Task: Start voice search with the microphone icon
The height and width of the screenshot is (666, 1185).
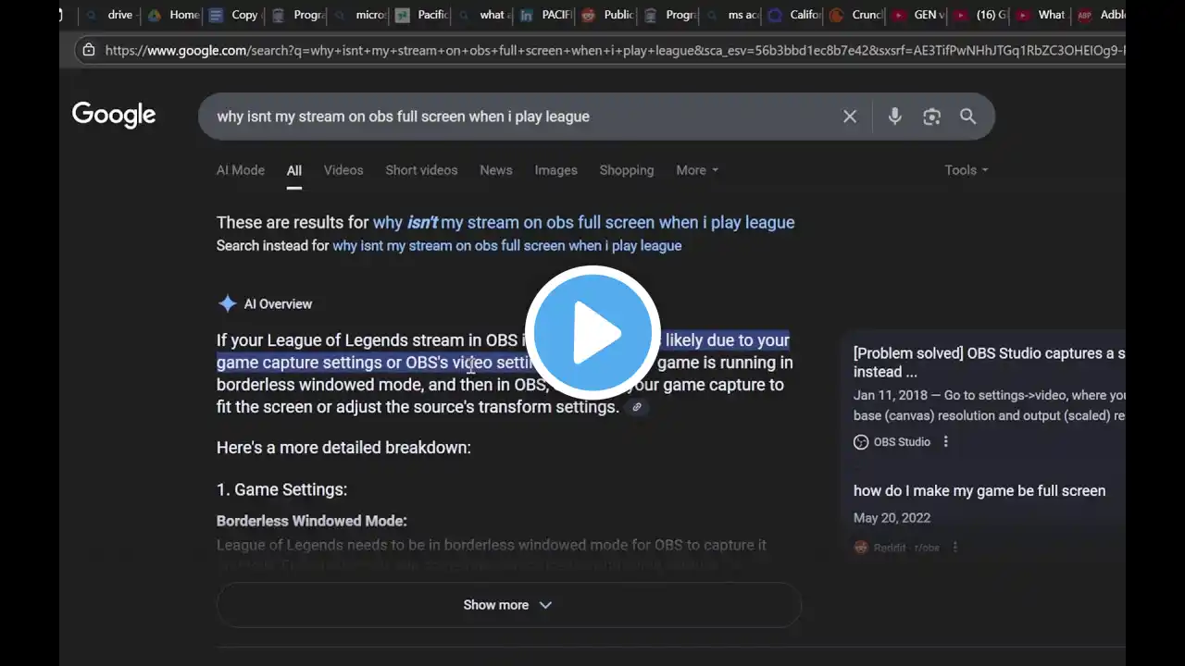Action: click(x=894, y=117)
